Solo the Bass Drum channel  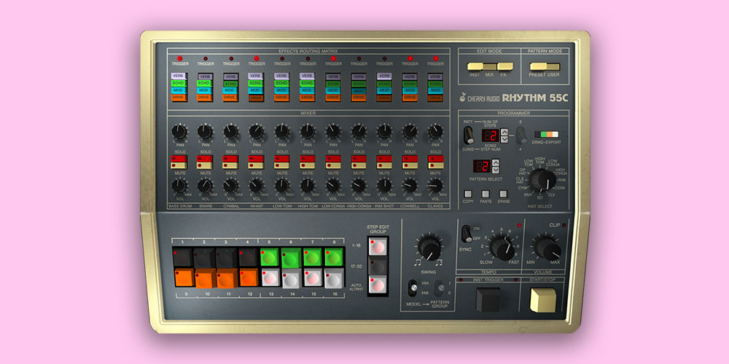(179, 159)
